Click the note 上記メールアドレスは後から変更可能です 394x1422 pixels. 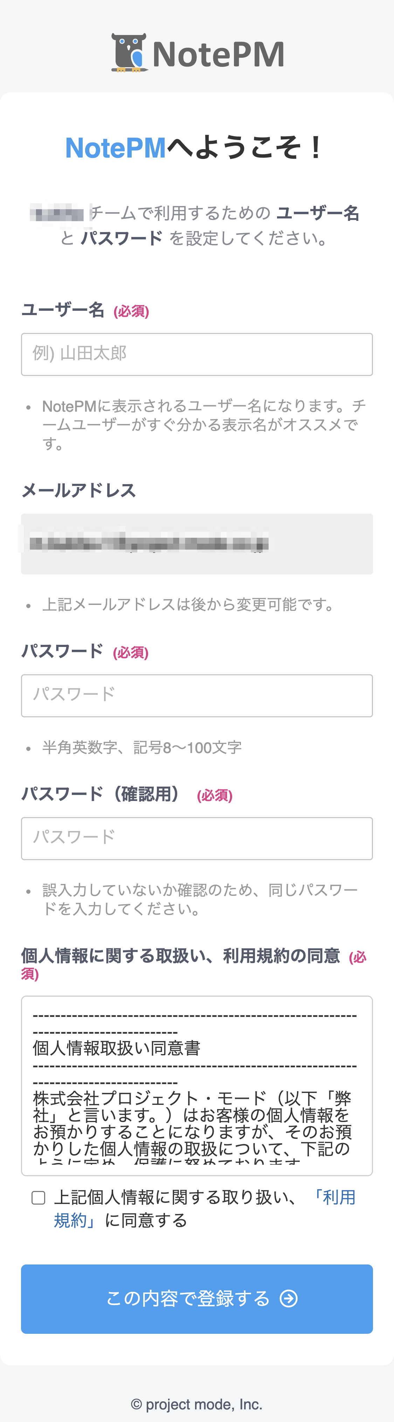(188, 605)
